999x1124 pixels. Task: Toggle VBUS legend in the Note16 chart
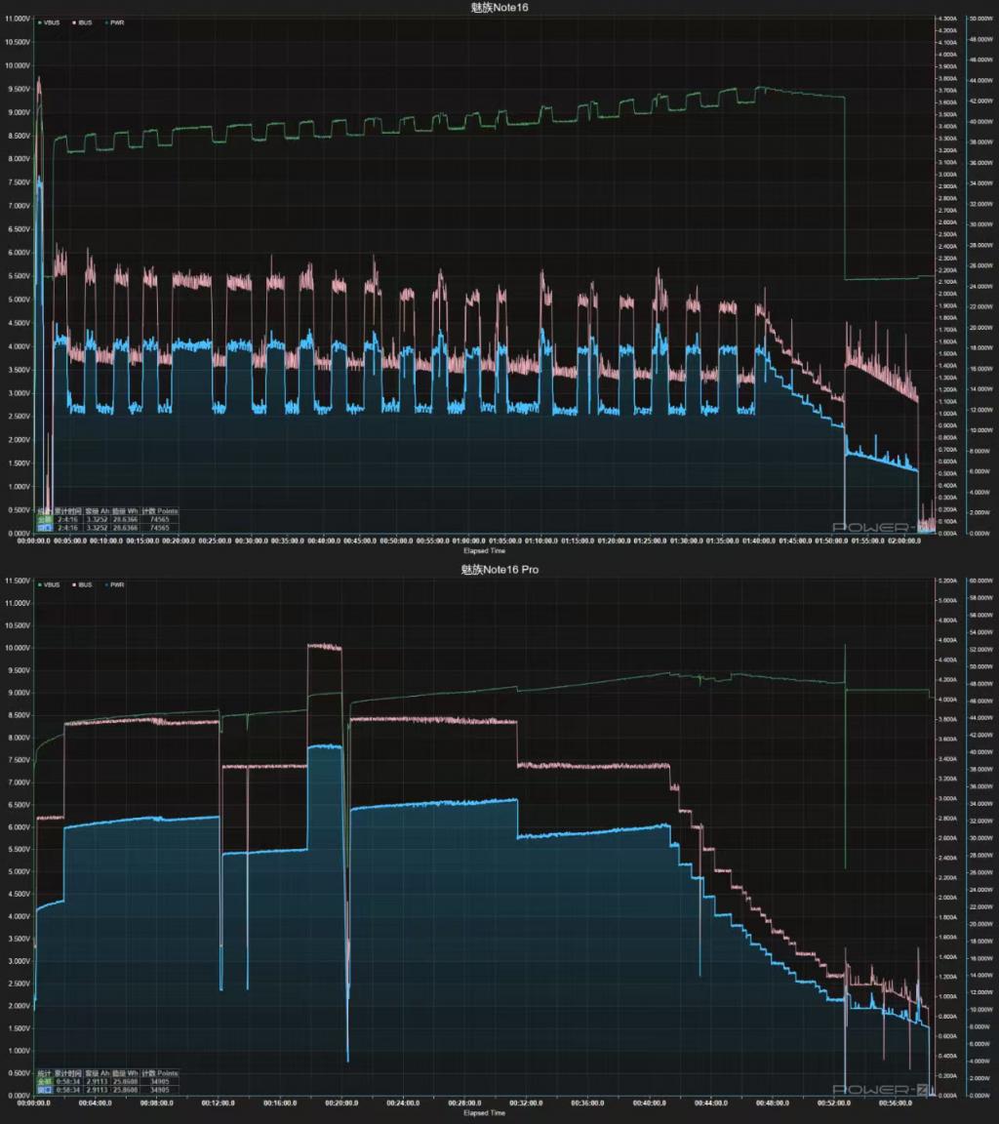pyautogui.click(x=50, y=22)
